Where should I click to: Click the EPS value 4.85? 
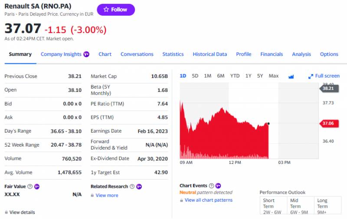point(162,118)
